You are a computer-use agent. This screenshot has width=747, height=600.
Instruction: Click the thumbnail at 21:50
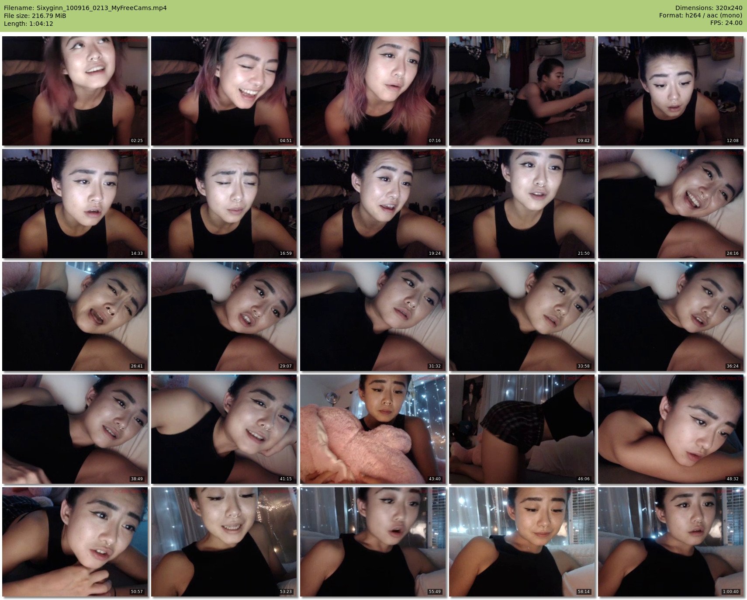coord(522,204)
